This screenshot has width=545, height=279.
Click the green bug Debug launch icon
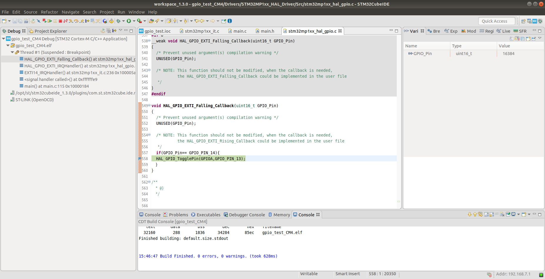[x=118, y=21]
